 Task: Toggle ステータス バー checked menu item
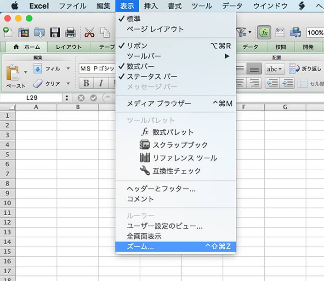[x=176, y=76]
